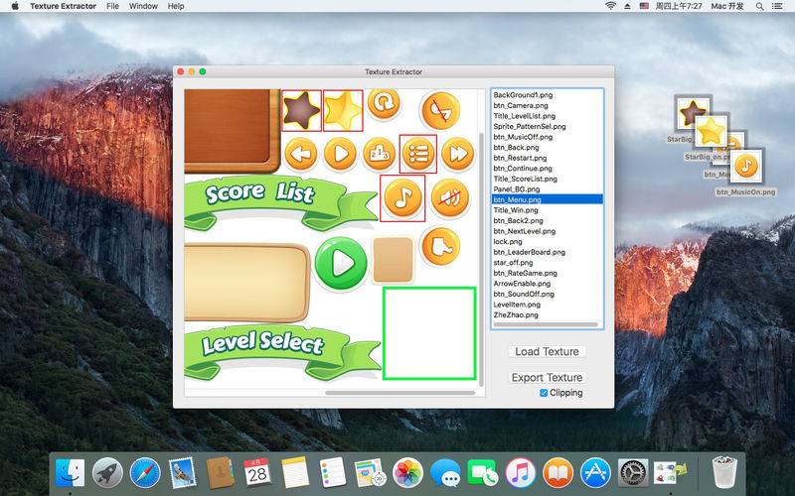
Task: Select the left arrow back button sprite
Action: click(x=301, y=154)
